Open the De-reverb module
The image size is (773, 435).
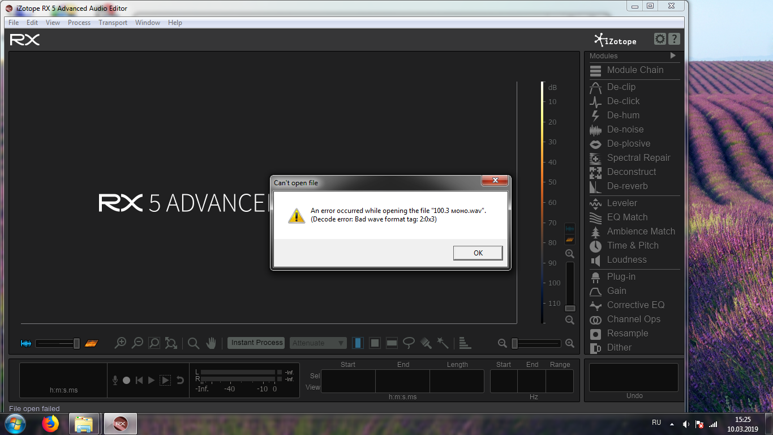tap(634, 186)
